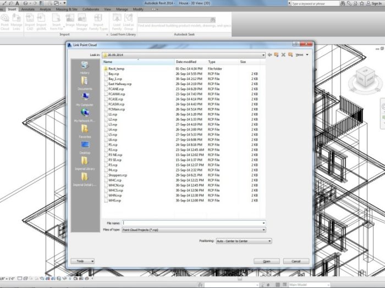Sort by the Size column header

(249, 62)
